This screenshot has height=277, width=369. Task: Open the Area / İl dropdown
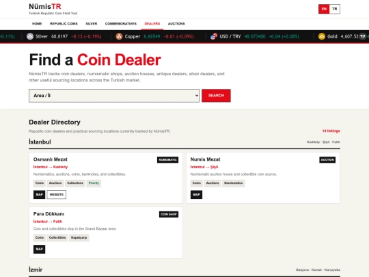[114, 96]
